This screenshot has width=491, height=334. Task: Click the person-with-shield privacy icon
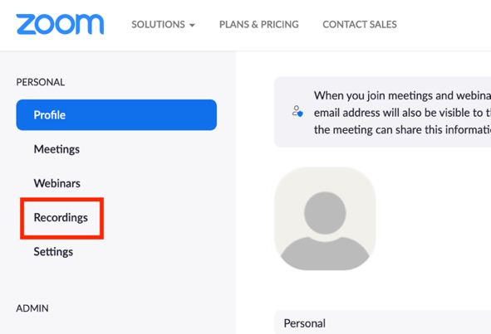[297, 111]
